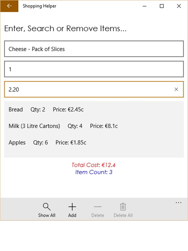Click the price field containing 2.20
The image size is (188, 251).
pyautogui.click(x=87, y=89)
